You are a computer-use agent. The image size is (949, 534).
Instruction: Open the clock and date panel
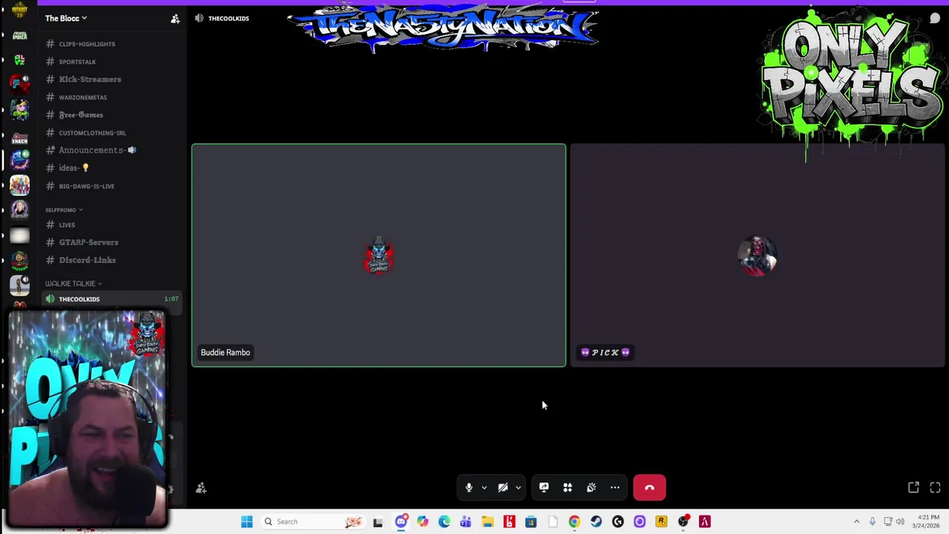(x=927, y=521)
